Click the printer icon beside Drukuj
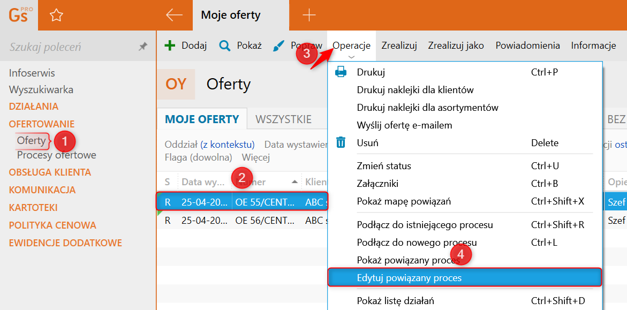This screenshot has width=627, height=310. (x=341, y=72)
